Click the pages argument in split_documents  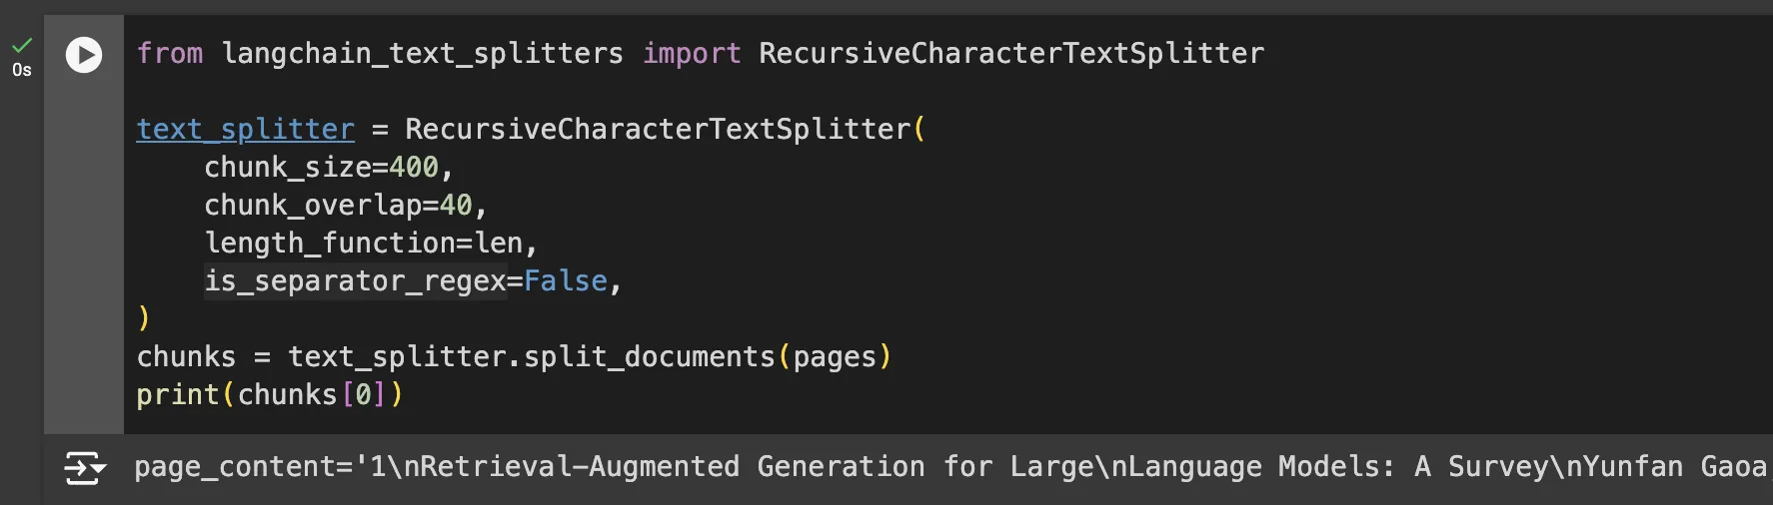pos(835,357)
